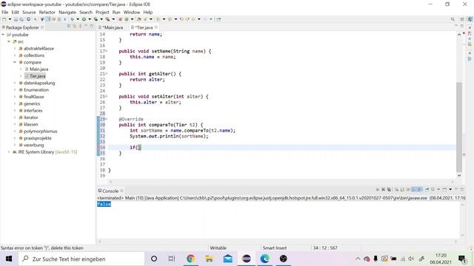This screenshot has width=474, height=266.
Task: Click the editor horizontal scrollbar
Action: click(x=281, y=182)
